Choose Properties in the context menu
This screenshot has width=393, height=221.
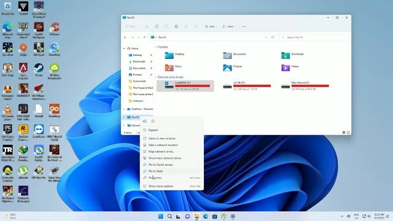click(x=172, y=178)
